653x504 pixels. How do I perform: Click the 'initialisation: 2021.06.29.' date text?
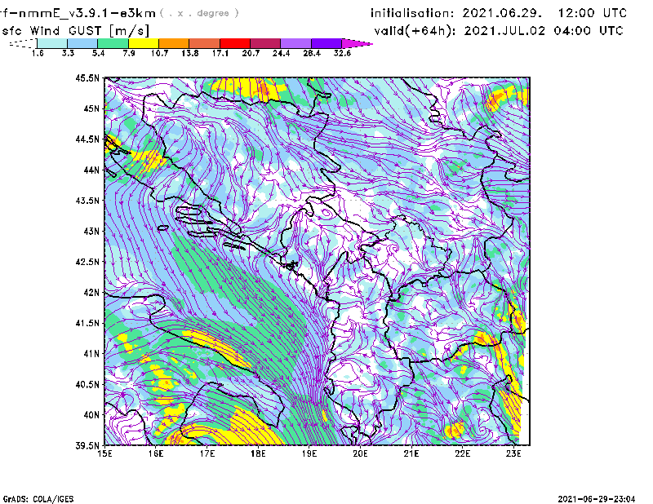tap(456, 13)
